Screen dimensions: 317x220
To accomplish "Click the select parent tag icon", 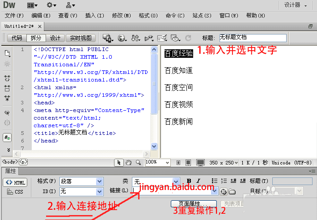I will [7, 112].
